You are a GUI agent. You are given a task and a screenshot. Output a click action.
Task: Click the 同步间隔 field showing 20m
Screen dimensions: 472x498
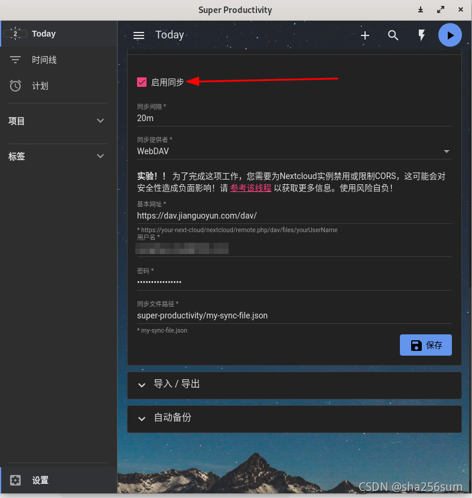[294, 118]
